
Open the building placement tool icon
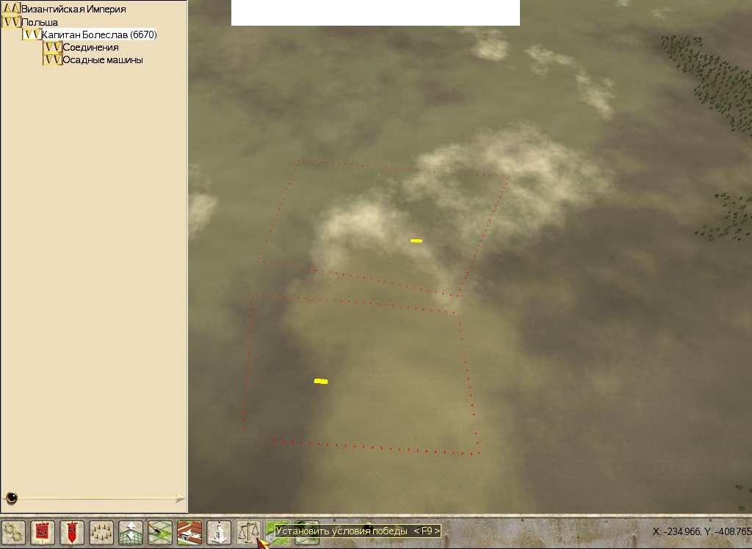189,531
